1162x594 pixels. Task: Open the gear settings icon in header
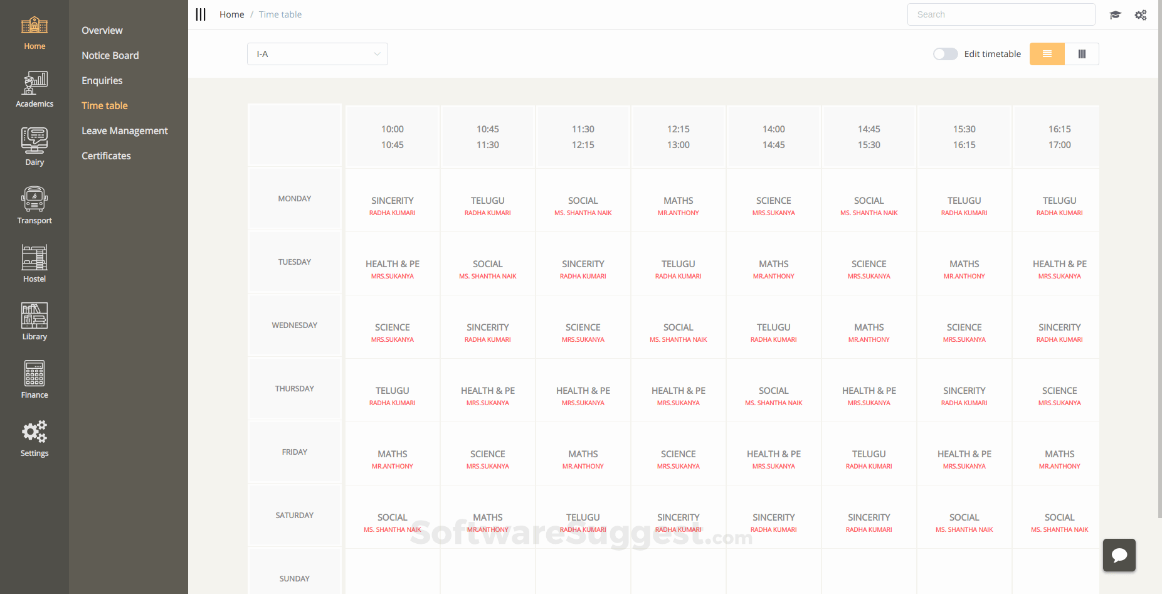click(x=1141, y=15)
